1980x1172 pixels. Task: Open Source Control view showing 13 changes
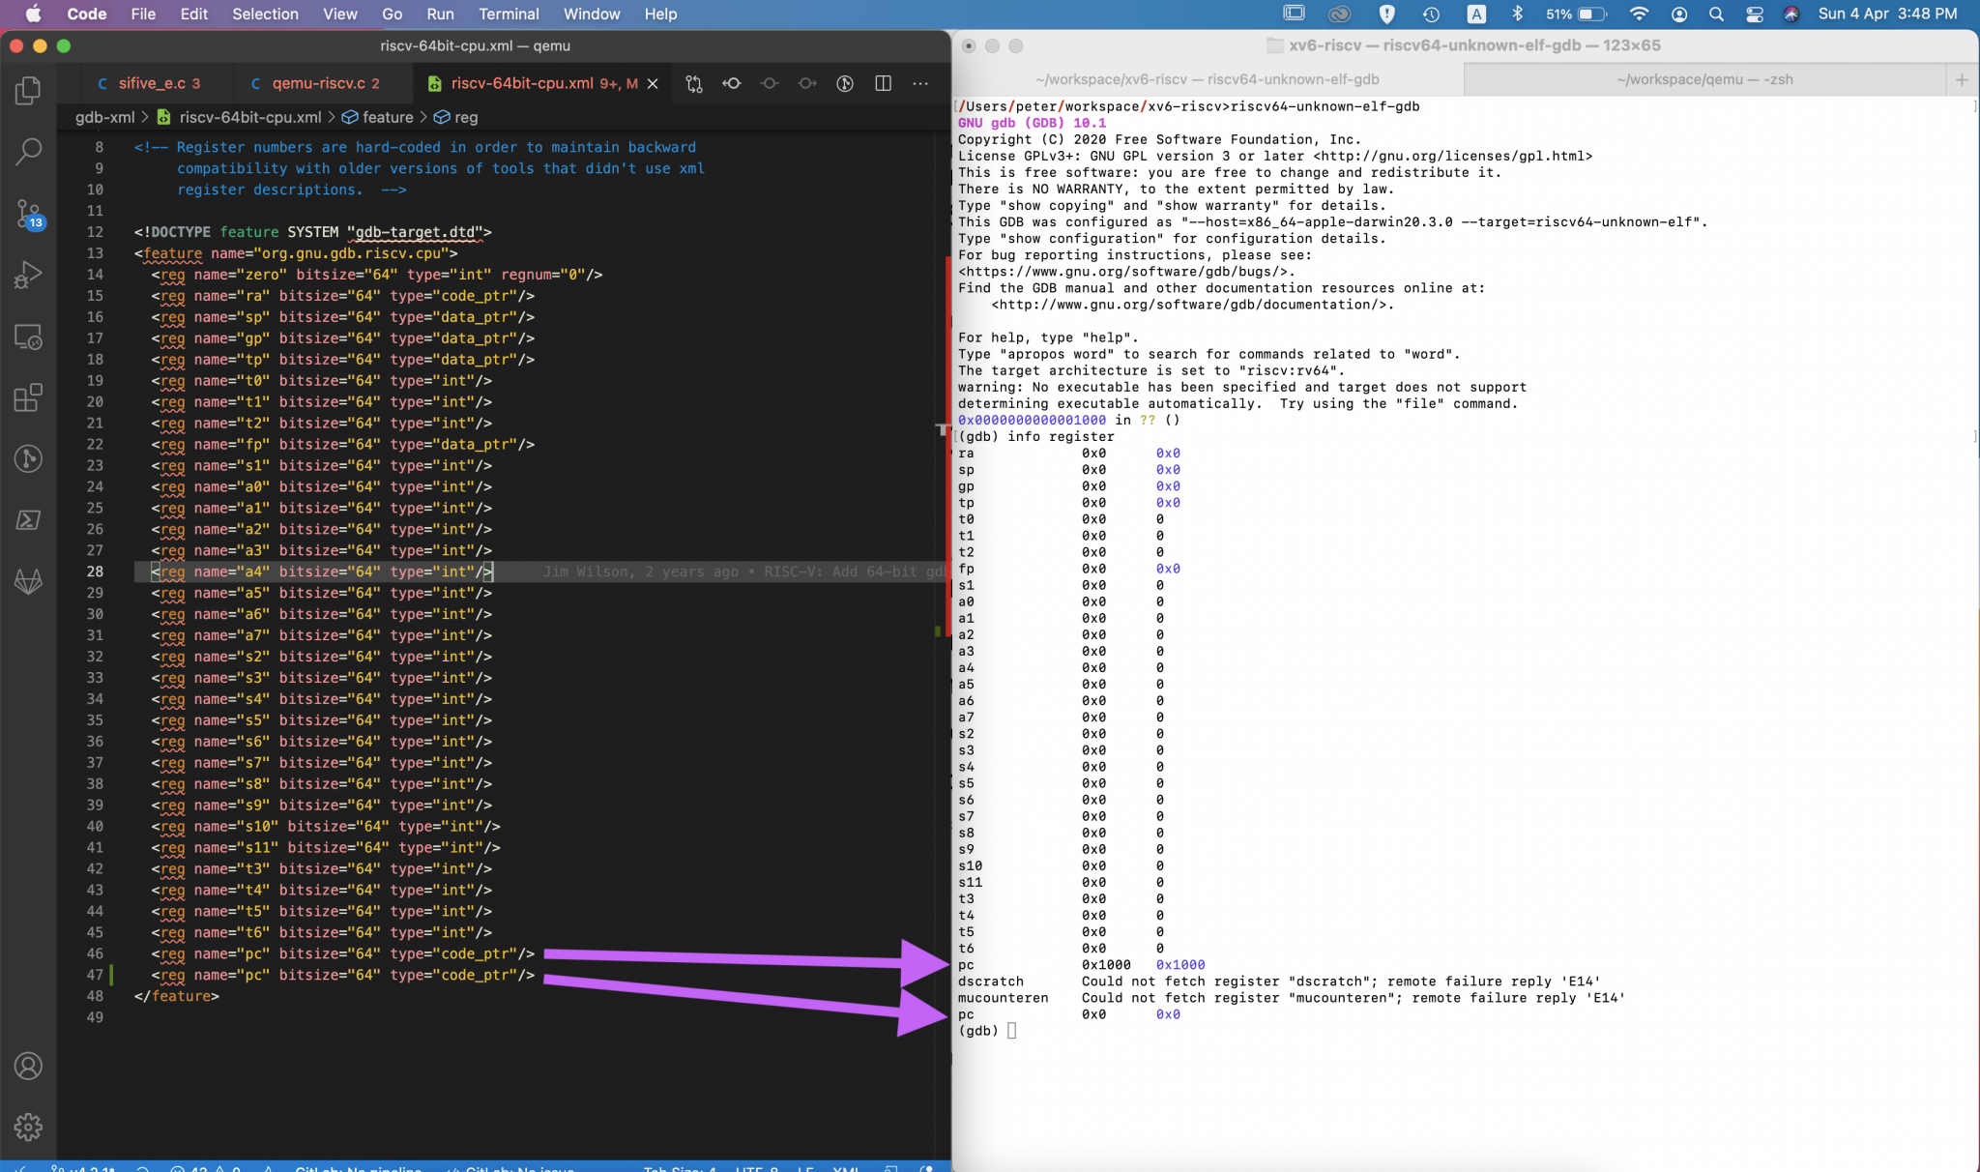28,215
